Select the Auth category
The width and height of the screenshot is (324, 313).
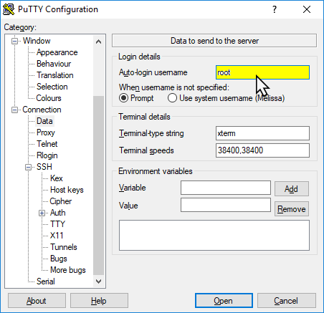[58, 213]
